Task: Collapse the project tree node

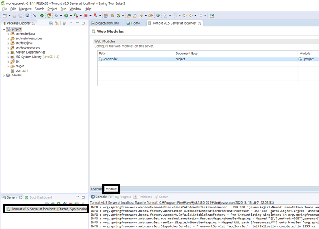Action: click(x=4, y=29)
